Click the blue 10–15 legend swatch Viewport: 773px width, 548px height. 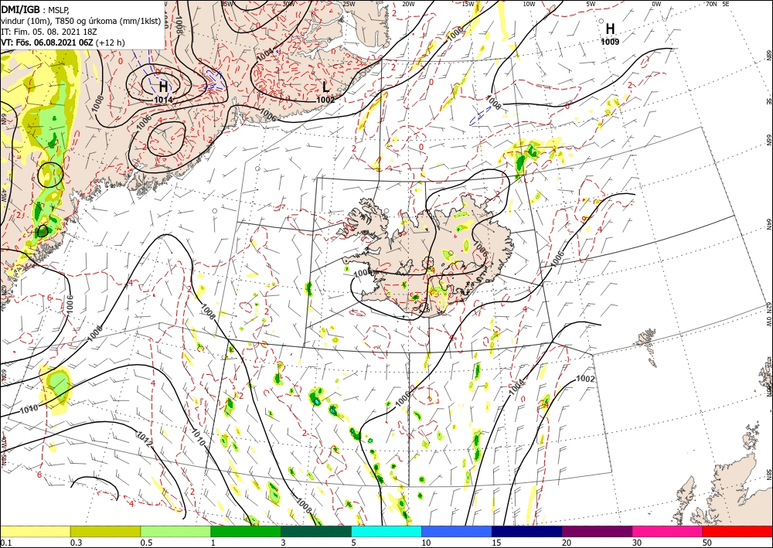pyautogui.click(x=457, y=531)
